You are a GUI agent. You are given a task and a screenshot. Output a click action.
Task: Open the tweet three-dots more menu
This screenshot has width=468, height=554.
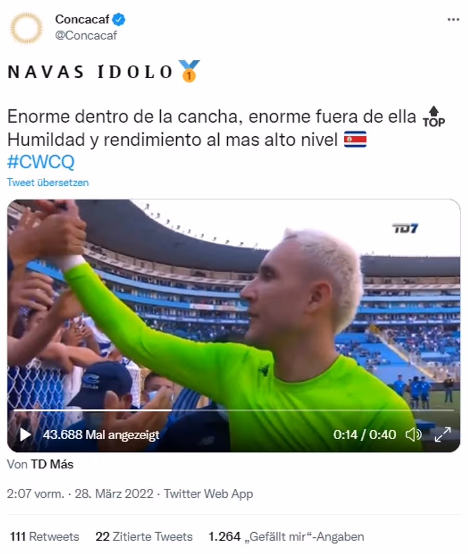pos(453,19)
